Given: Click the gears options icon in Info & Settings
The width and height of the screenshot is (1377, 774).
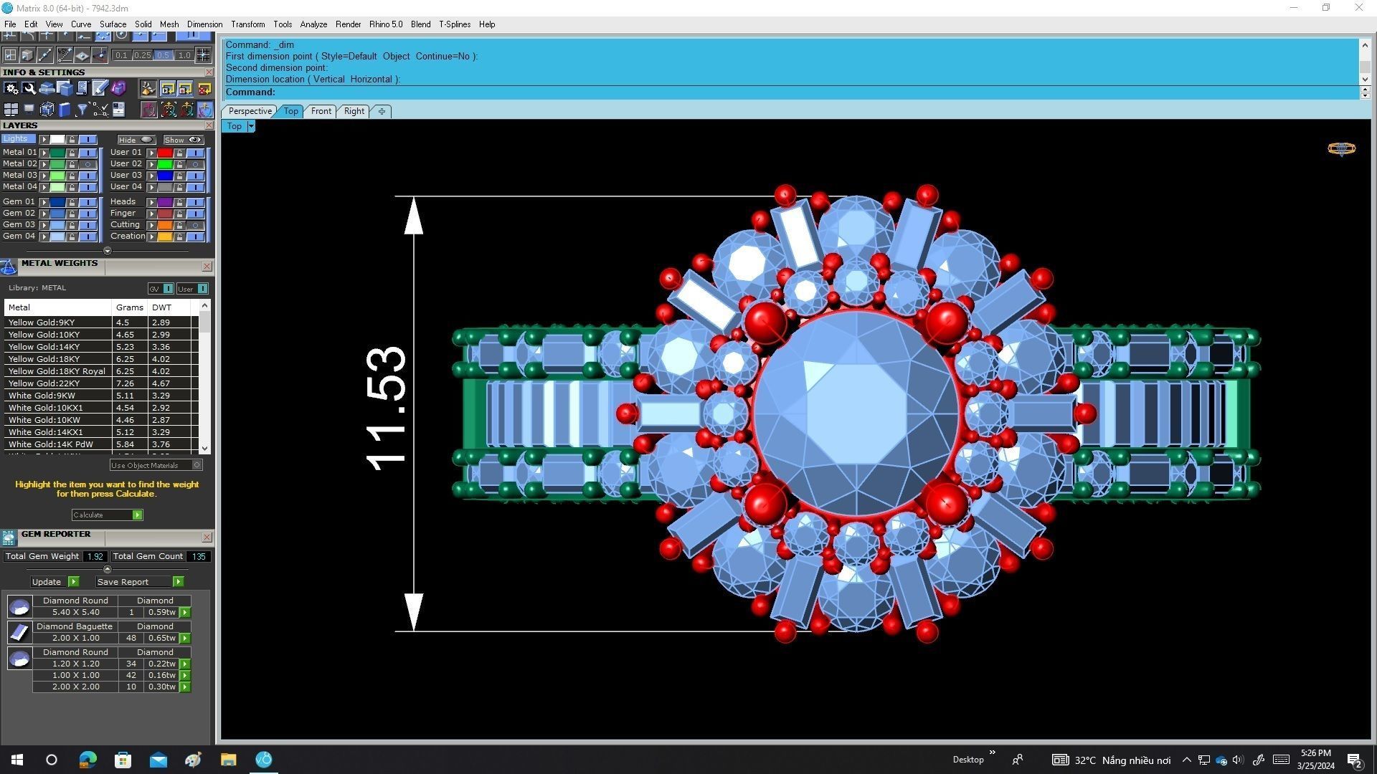Looking at the screenshot, I should point(11,89).
